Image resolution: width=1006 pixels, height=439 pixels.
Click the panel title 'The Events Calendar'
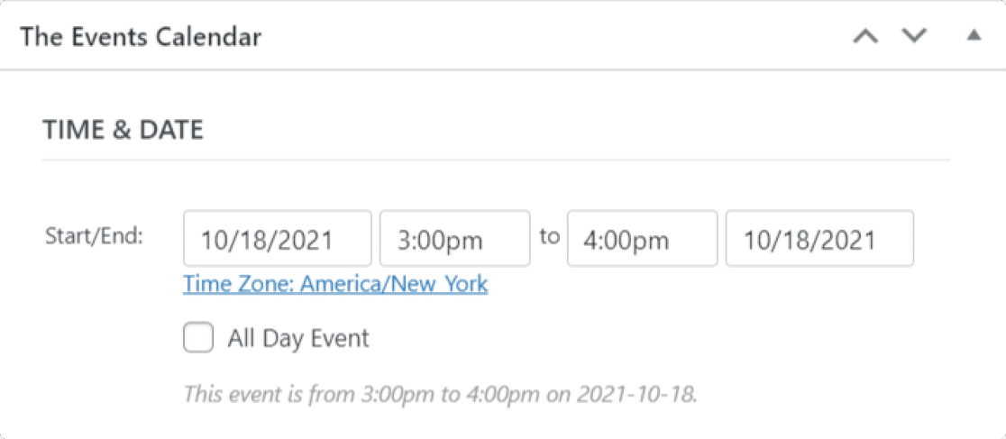(141, 37)
